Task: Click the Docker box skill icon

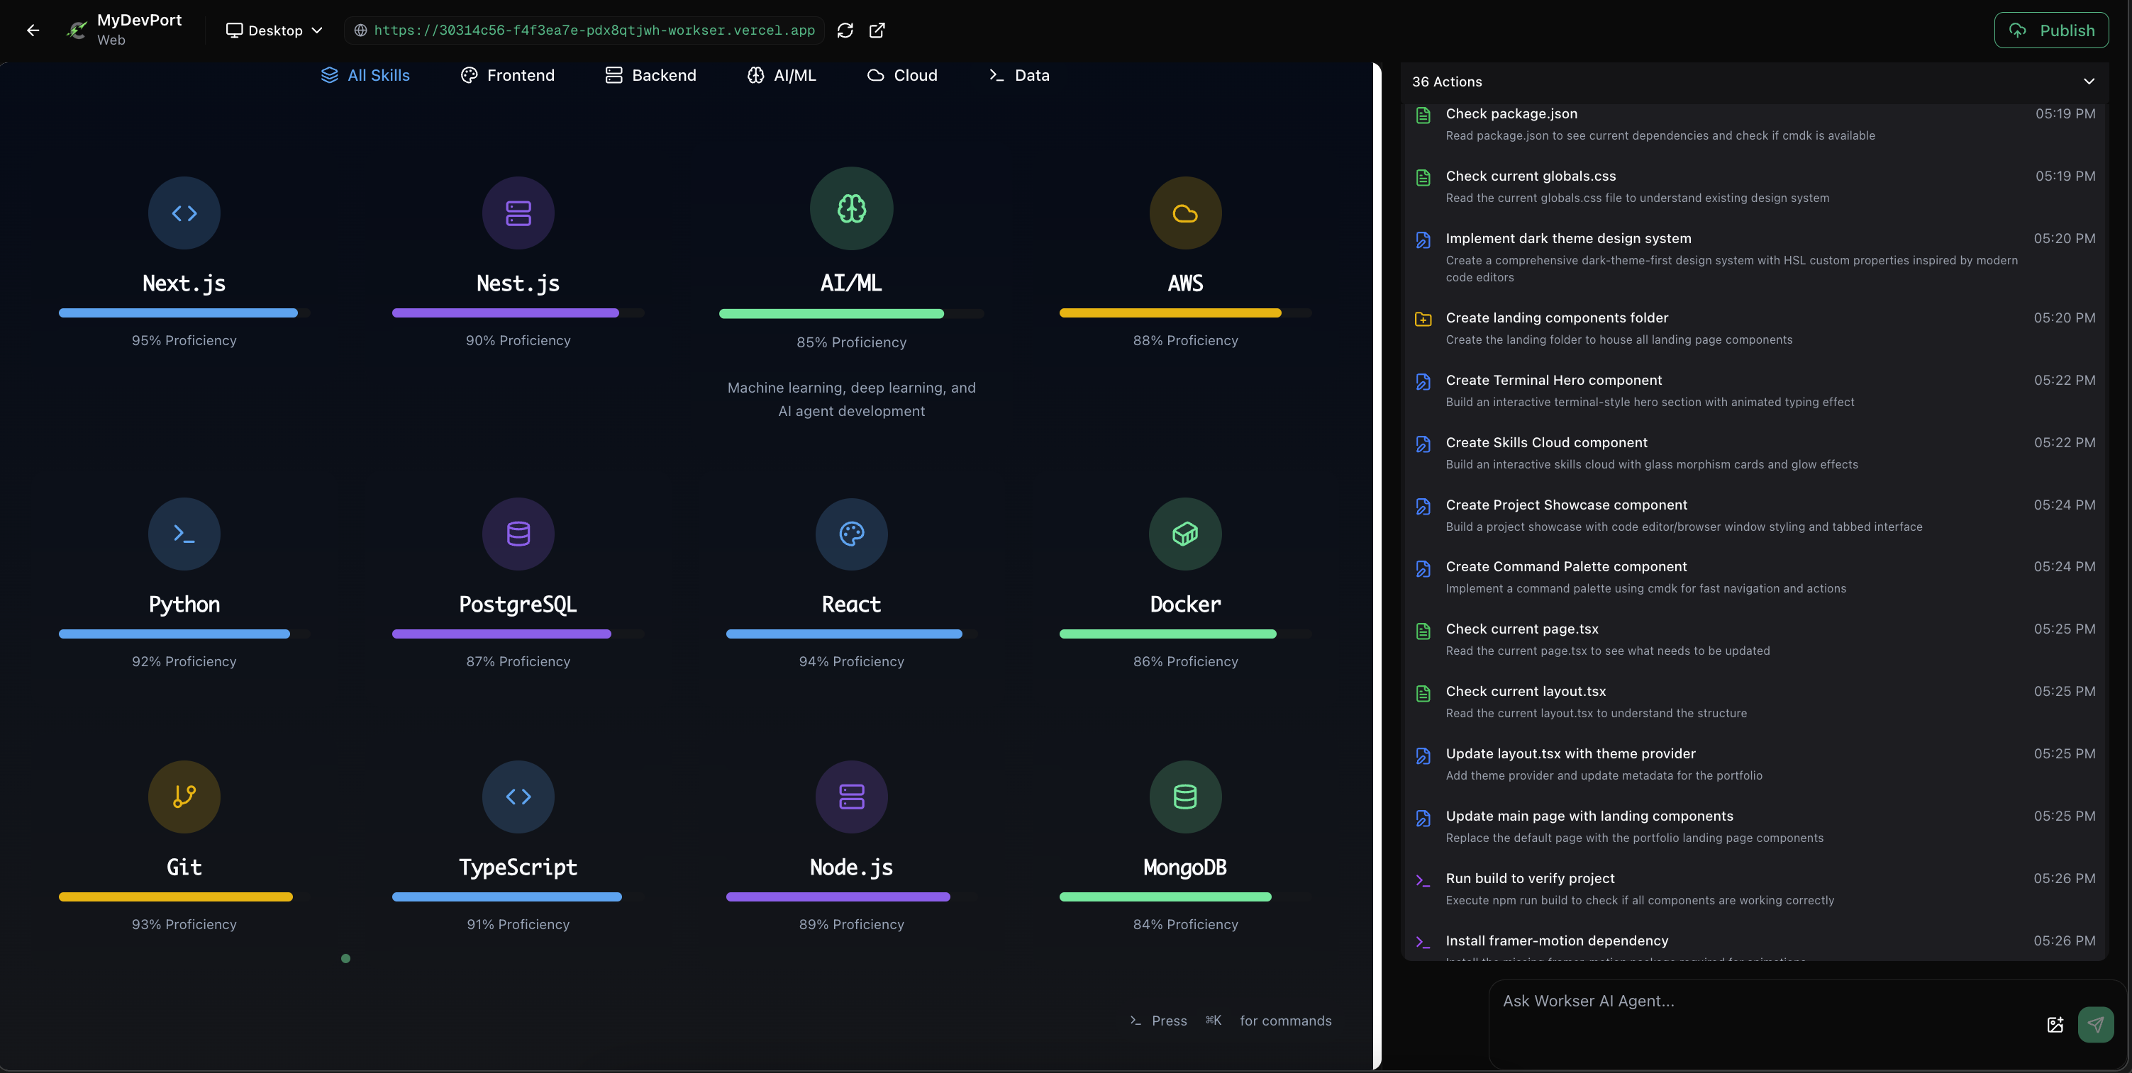Action: [x=1184, y=534]
